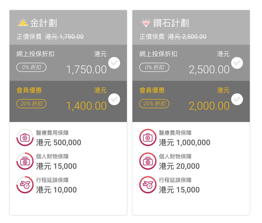The height and width of the screenshot is (223, 262).
Task: Click the Gold plan personal belongings icon
Action: [x=25, y=161]
